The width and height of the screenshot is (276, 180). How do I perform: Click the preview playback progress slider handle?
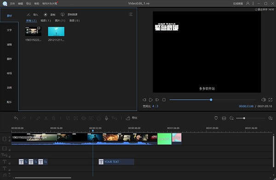pos(211,100)
